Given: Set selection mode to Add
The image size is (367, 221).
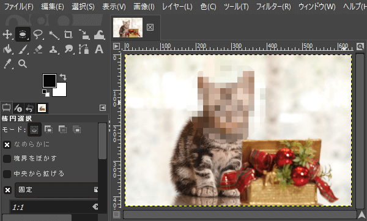Looking at the screenshot, I should pos(48,129).
